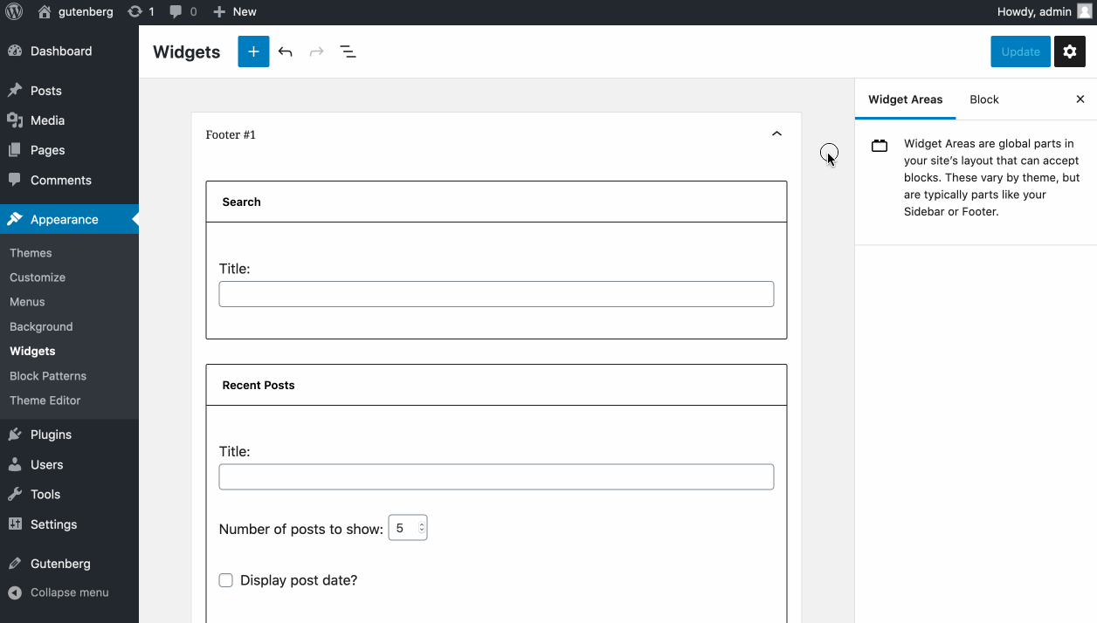The image size is (1097, 623).
Task: Click the Users person icon
Action: 15,464
